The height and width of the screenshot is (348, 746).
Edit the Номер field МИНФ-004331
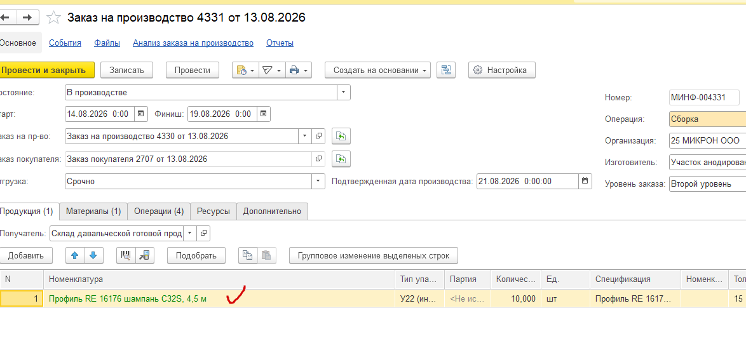tap(704, 97)
